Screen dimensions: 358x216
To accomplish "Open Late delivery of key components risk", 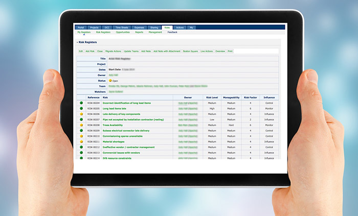I will click(122, 114).
